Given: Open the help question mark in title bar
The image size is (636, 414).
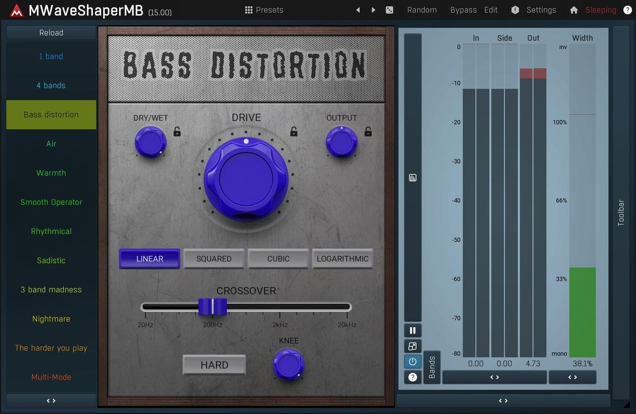Looking at the screenshot, I should click(x=627, y=10).
